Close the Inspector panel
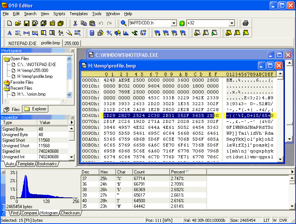 click(72, 117)
